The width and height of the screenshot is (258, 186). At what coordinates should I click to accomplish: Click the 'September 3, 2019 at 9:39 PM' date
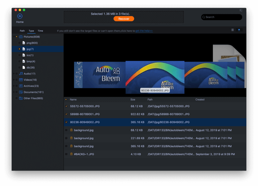pyautogui.click(x=215, y=154)
